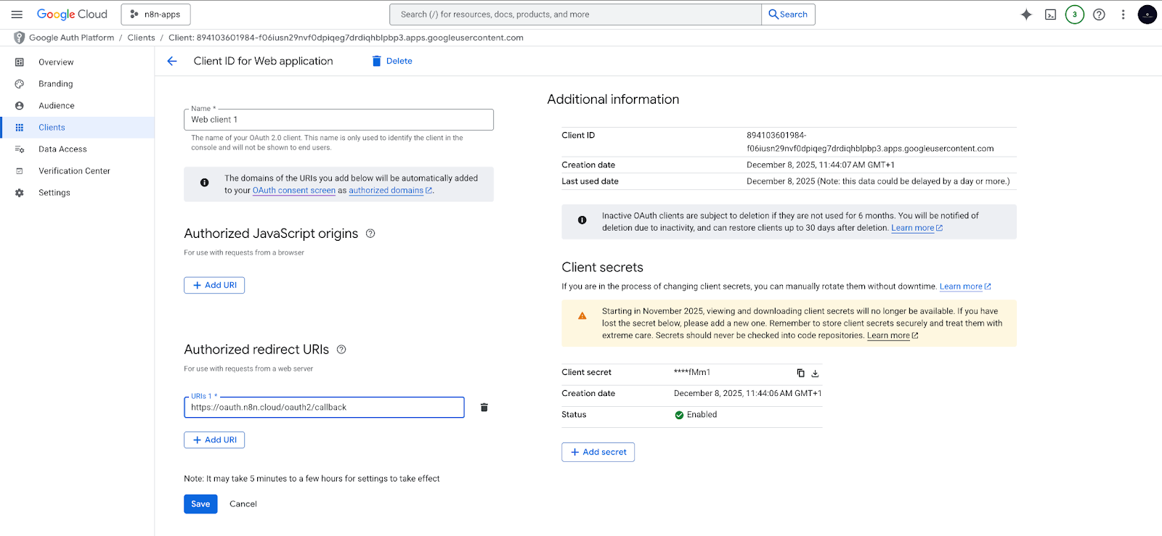Show help for Authorized JavaScript origins
The width and height of the screenshot is (1162, 536).
pyautogui.click(x=370, y=234)
